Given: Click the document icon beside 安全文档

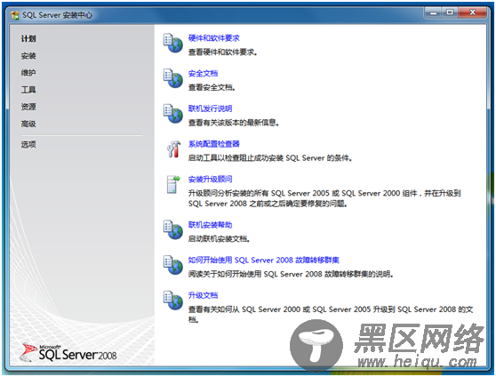Looking at the screenshot, I should (x=173, y=78).
